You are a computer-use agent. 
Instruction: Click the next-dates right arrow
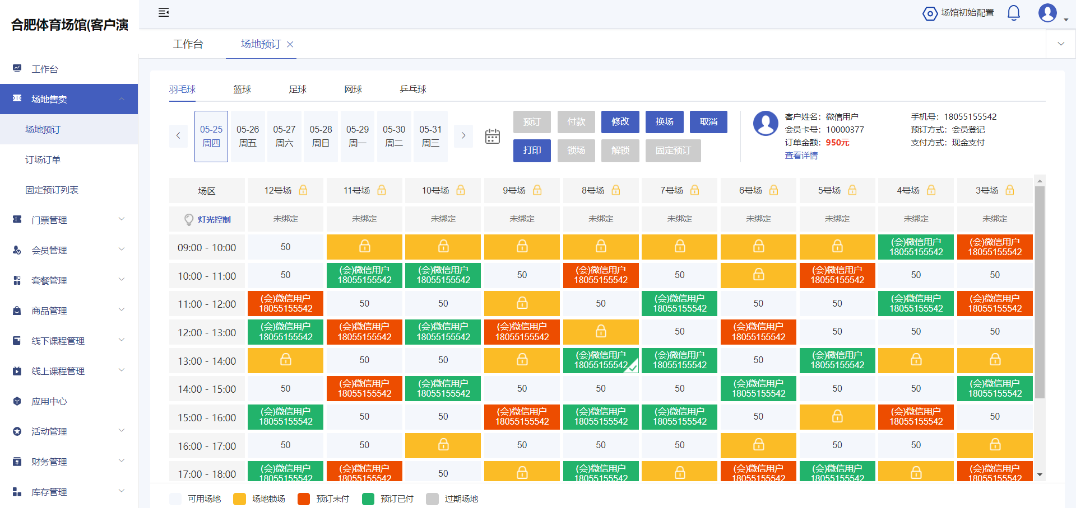pyautogui.click(x=463, y=136)
